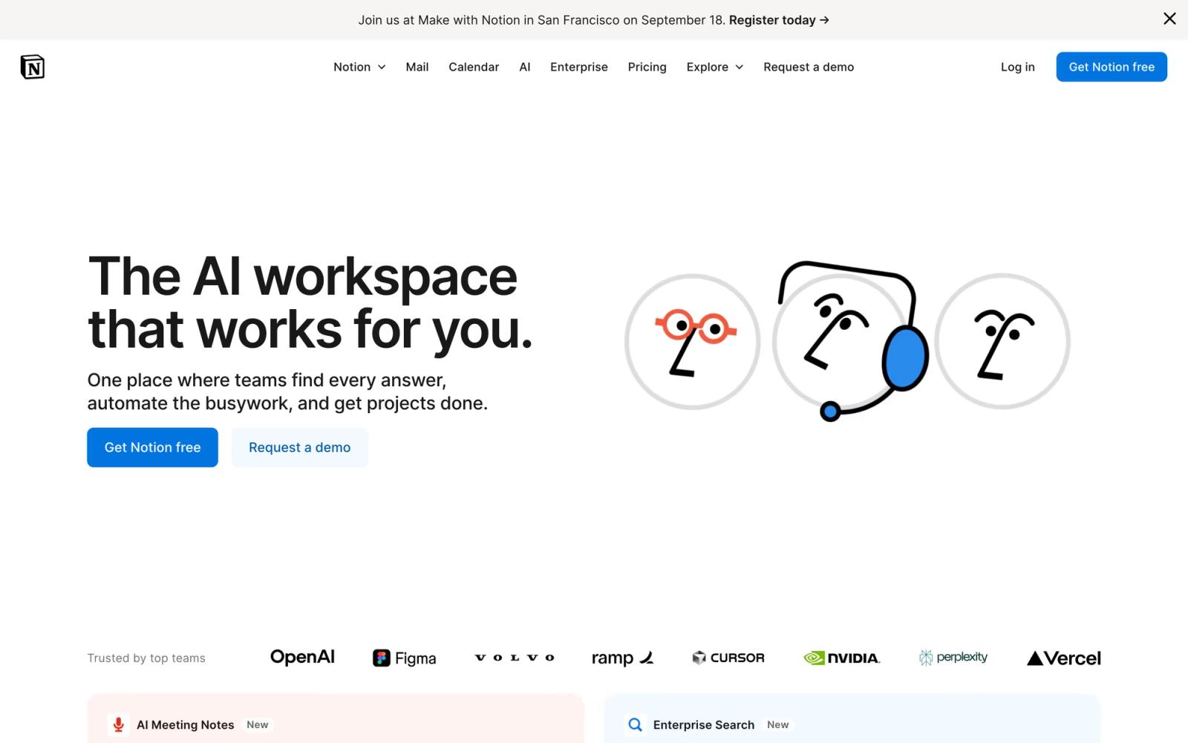The image size is (1188, 743).
Task: Click the perplexity logo
Action: [x=953, y=658]
